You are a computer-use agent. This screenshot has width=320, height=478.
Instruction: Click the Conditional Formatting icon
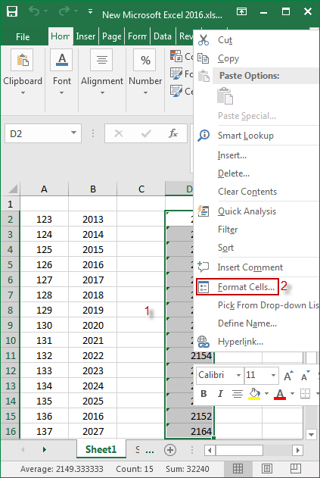(x=176, y=56)
